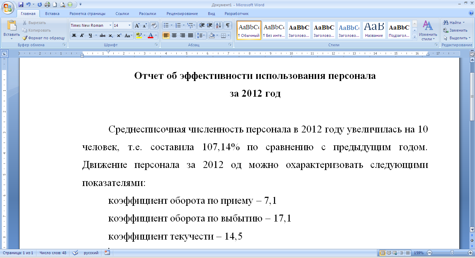Open the ruler tab selector
The image size is (475, 258).
tap(4, 54)
